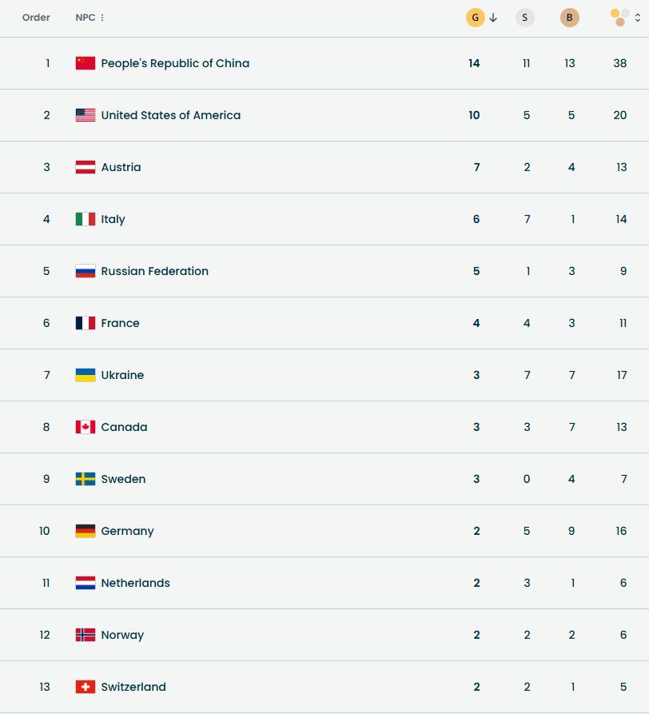Click the Switzerland flag icon
Image resolution: width=649 pixels, height=714 pixels.
coord(86,687)
